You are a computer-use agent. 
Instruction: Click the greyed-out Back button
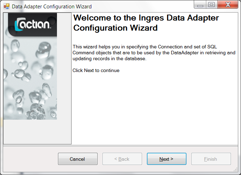click(122, 159)
